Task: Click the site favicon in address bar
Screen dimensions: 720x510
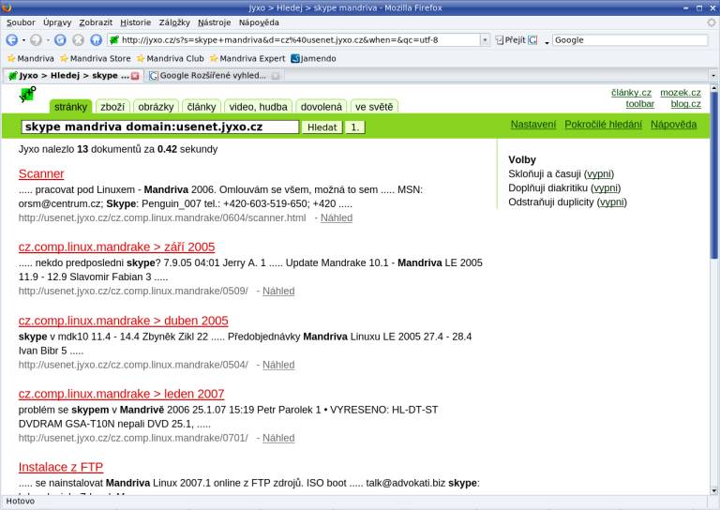Action: point(114,40)
